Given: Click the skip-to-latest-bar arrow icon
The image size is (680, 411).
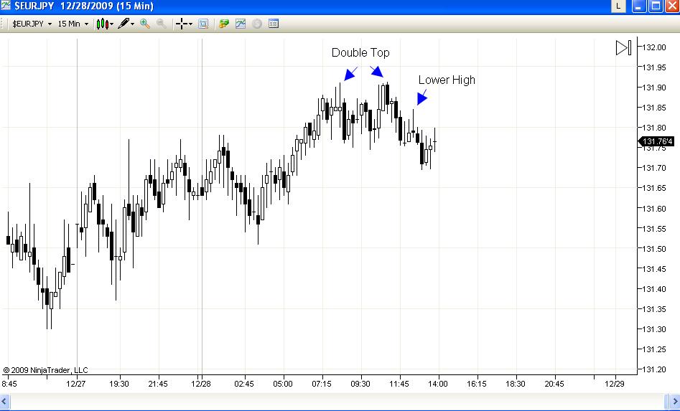Looking at the screenshot, I should coord(623,47).
